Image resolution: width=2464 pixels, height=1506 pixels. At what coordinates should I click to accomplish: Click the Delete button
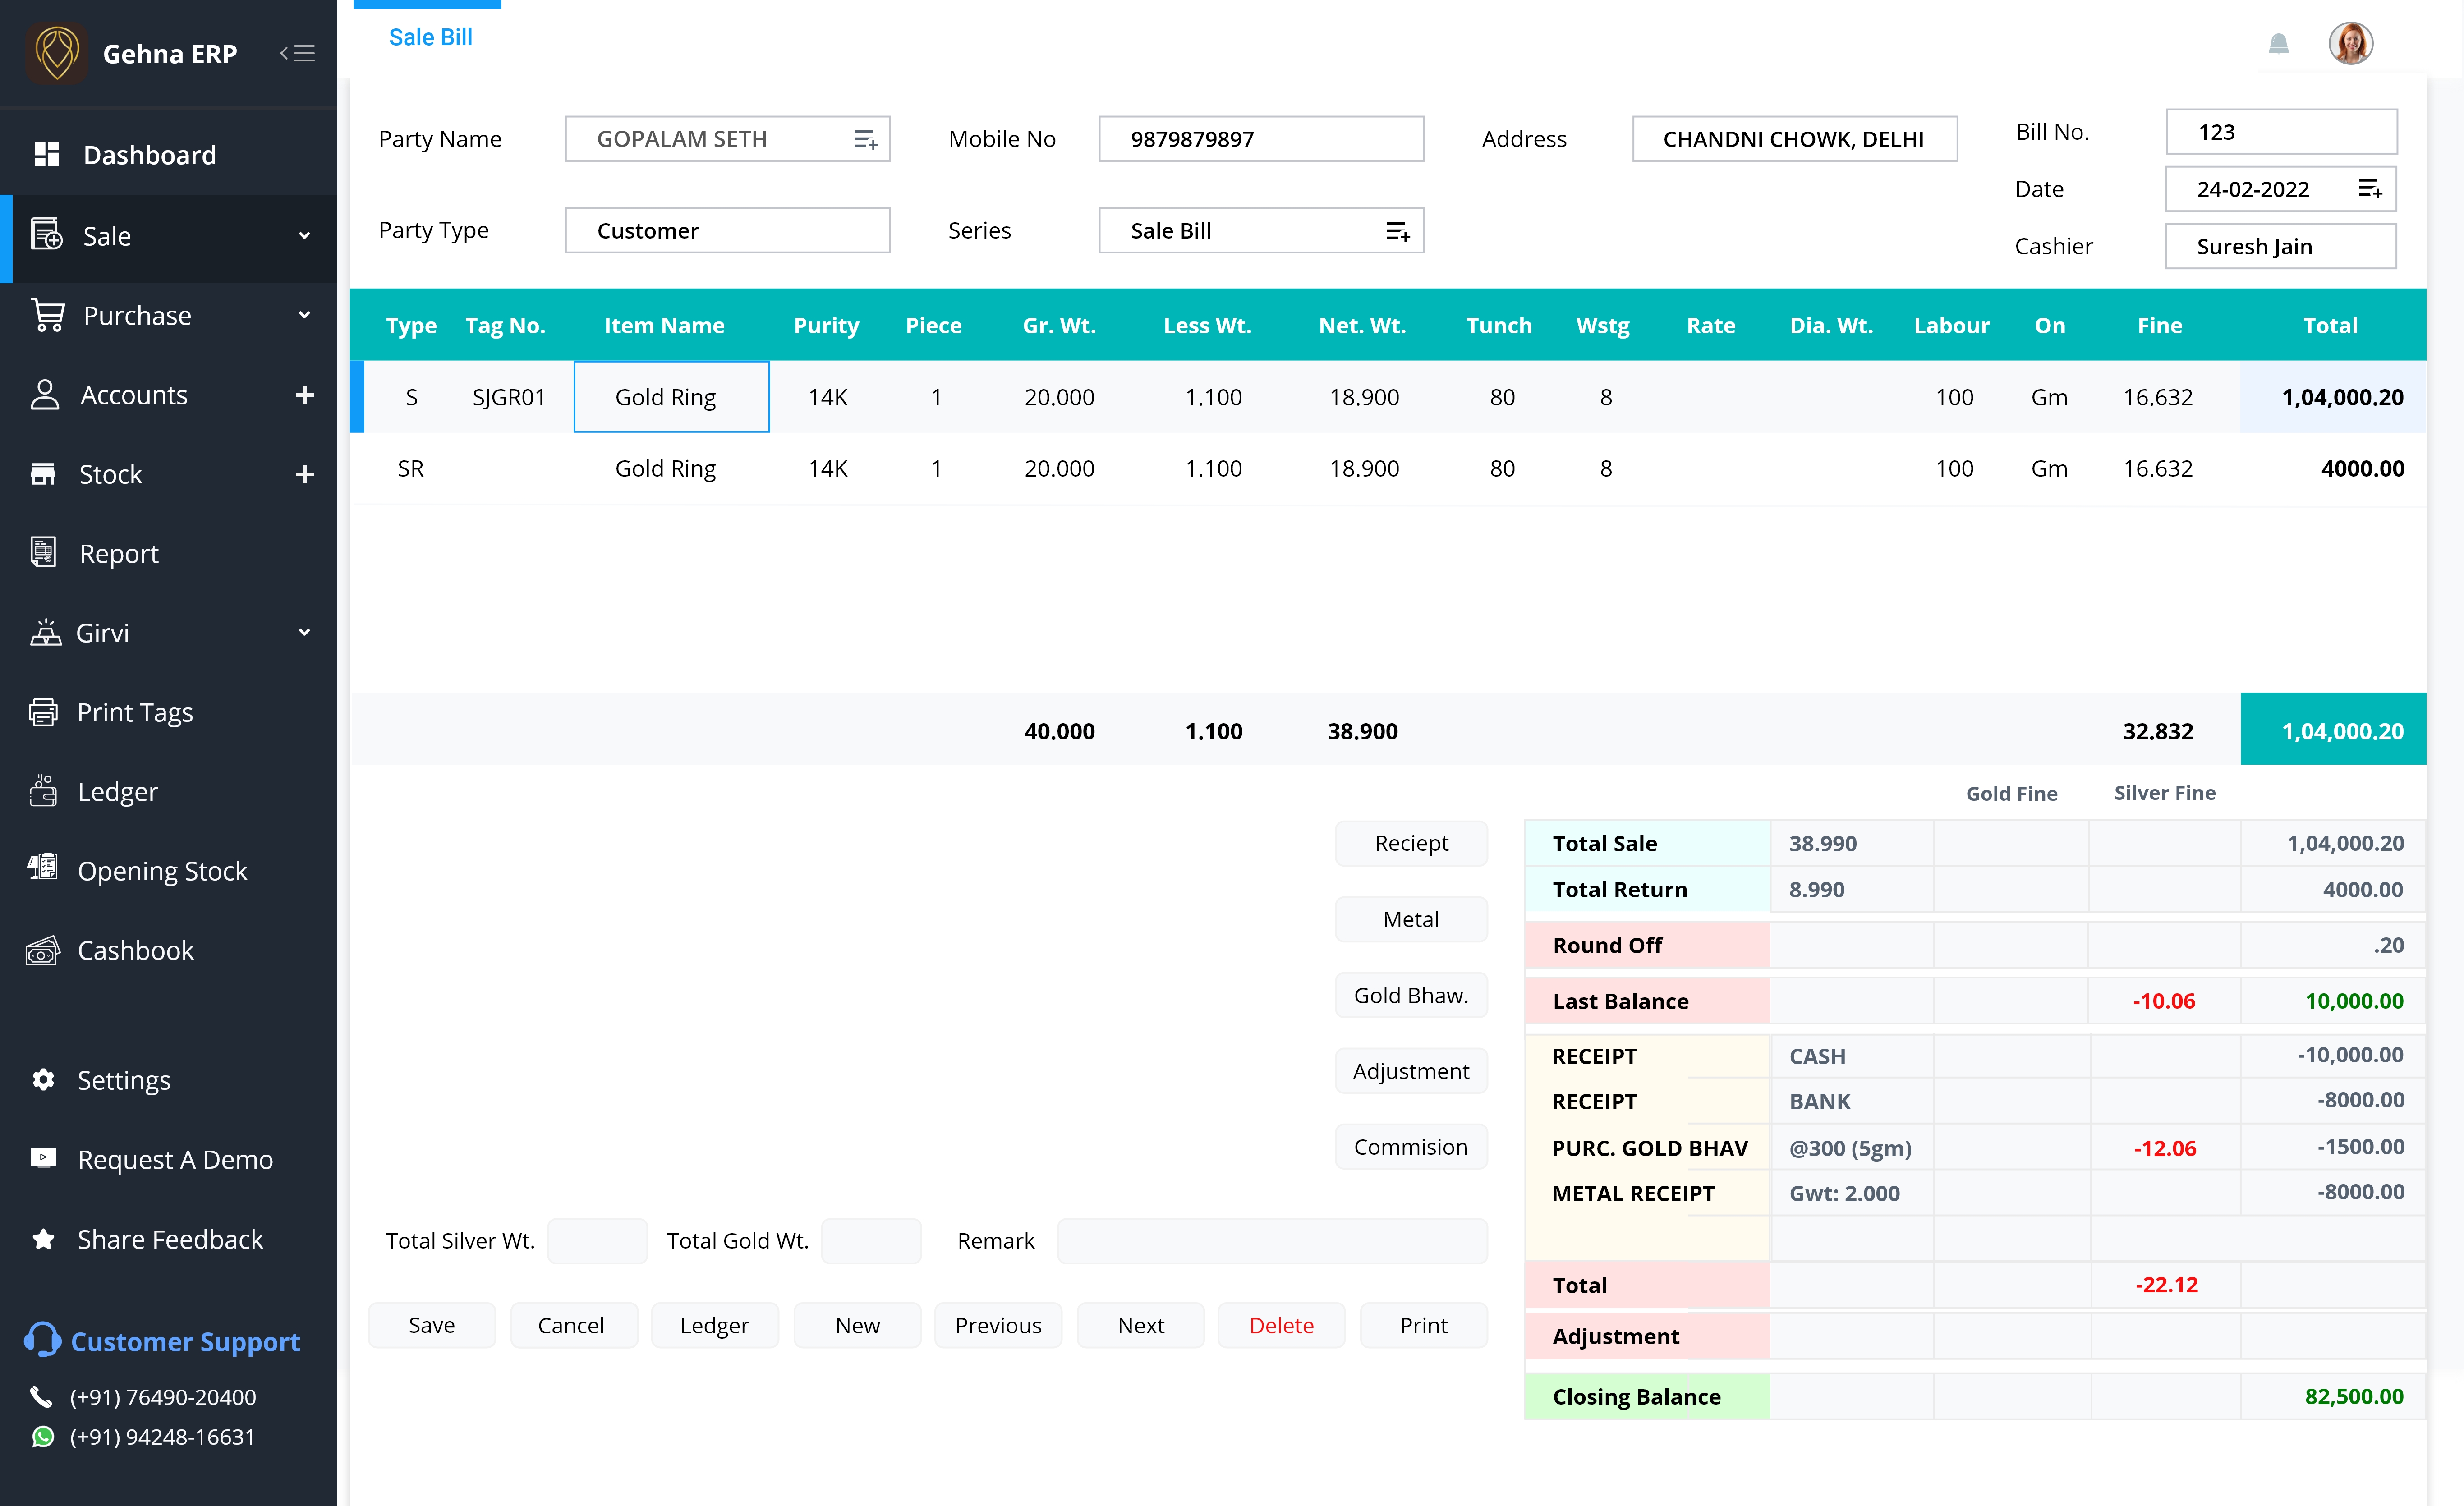coord(1281,1325)
